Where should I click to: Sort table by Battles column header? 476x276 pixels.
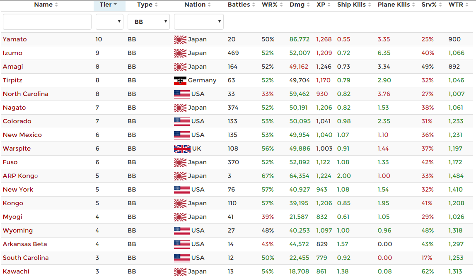(239, 5)
